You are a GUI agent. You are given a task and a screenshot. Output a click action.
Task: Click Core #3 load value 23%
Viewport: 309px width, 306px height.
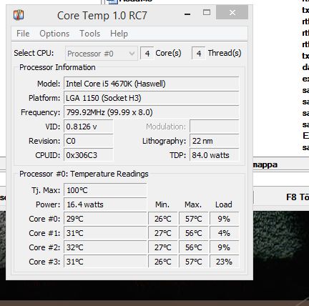225,262
